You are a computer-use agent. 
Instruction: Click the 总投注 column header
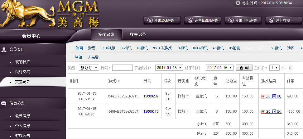[x=231, y=81]
